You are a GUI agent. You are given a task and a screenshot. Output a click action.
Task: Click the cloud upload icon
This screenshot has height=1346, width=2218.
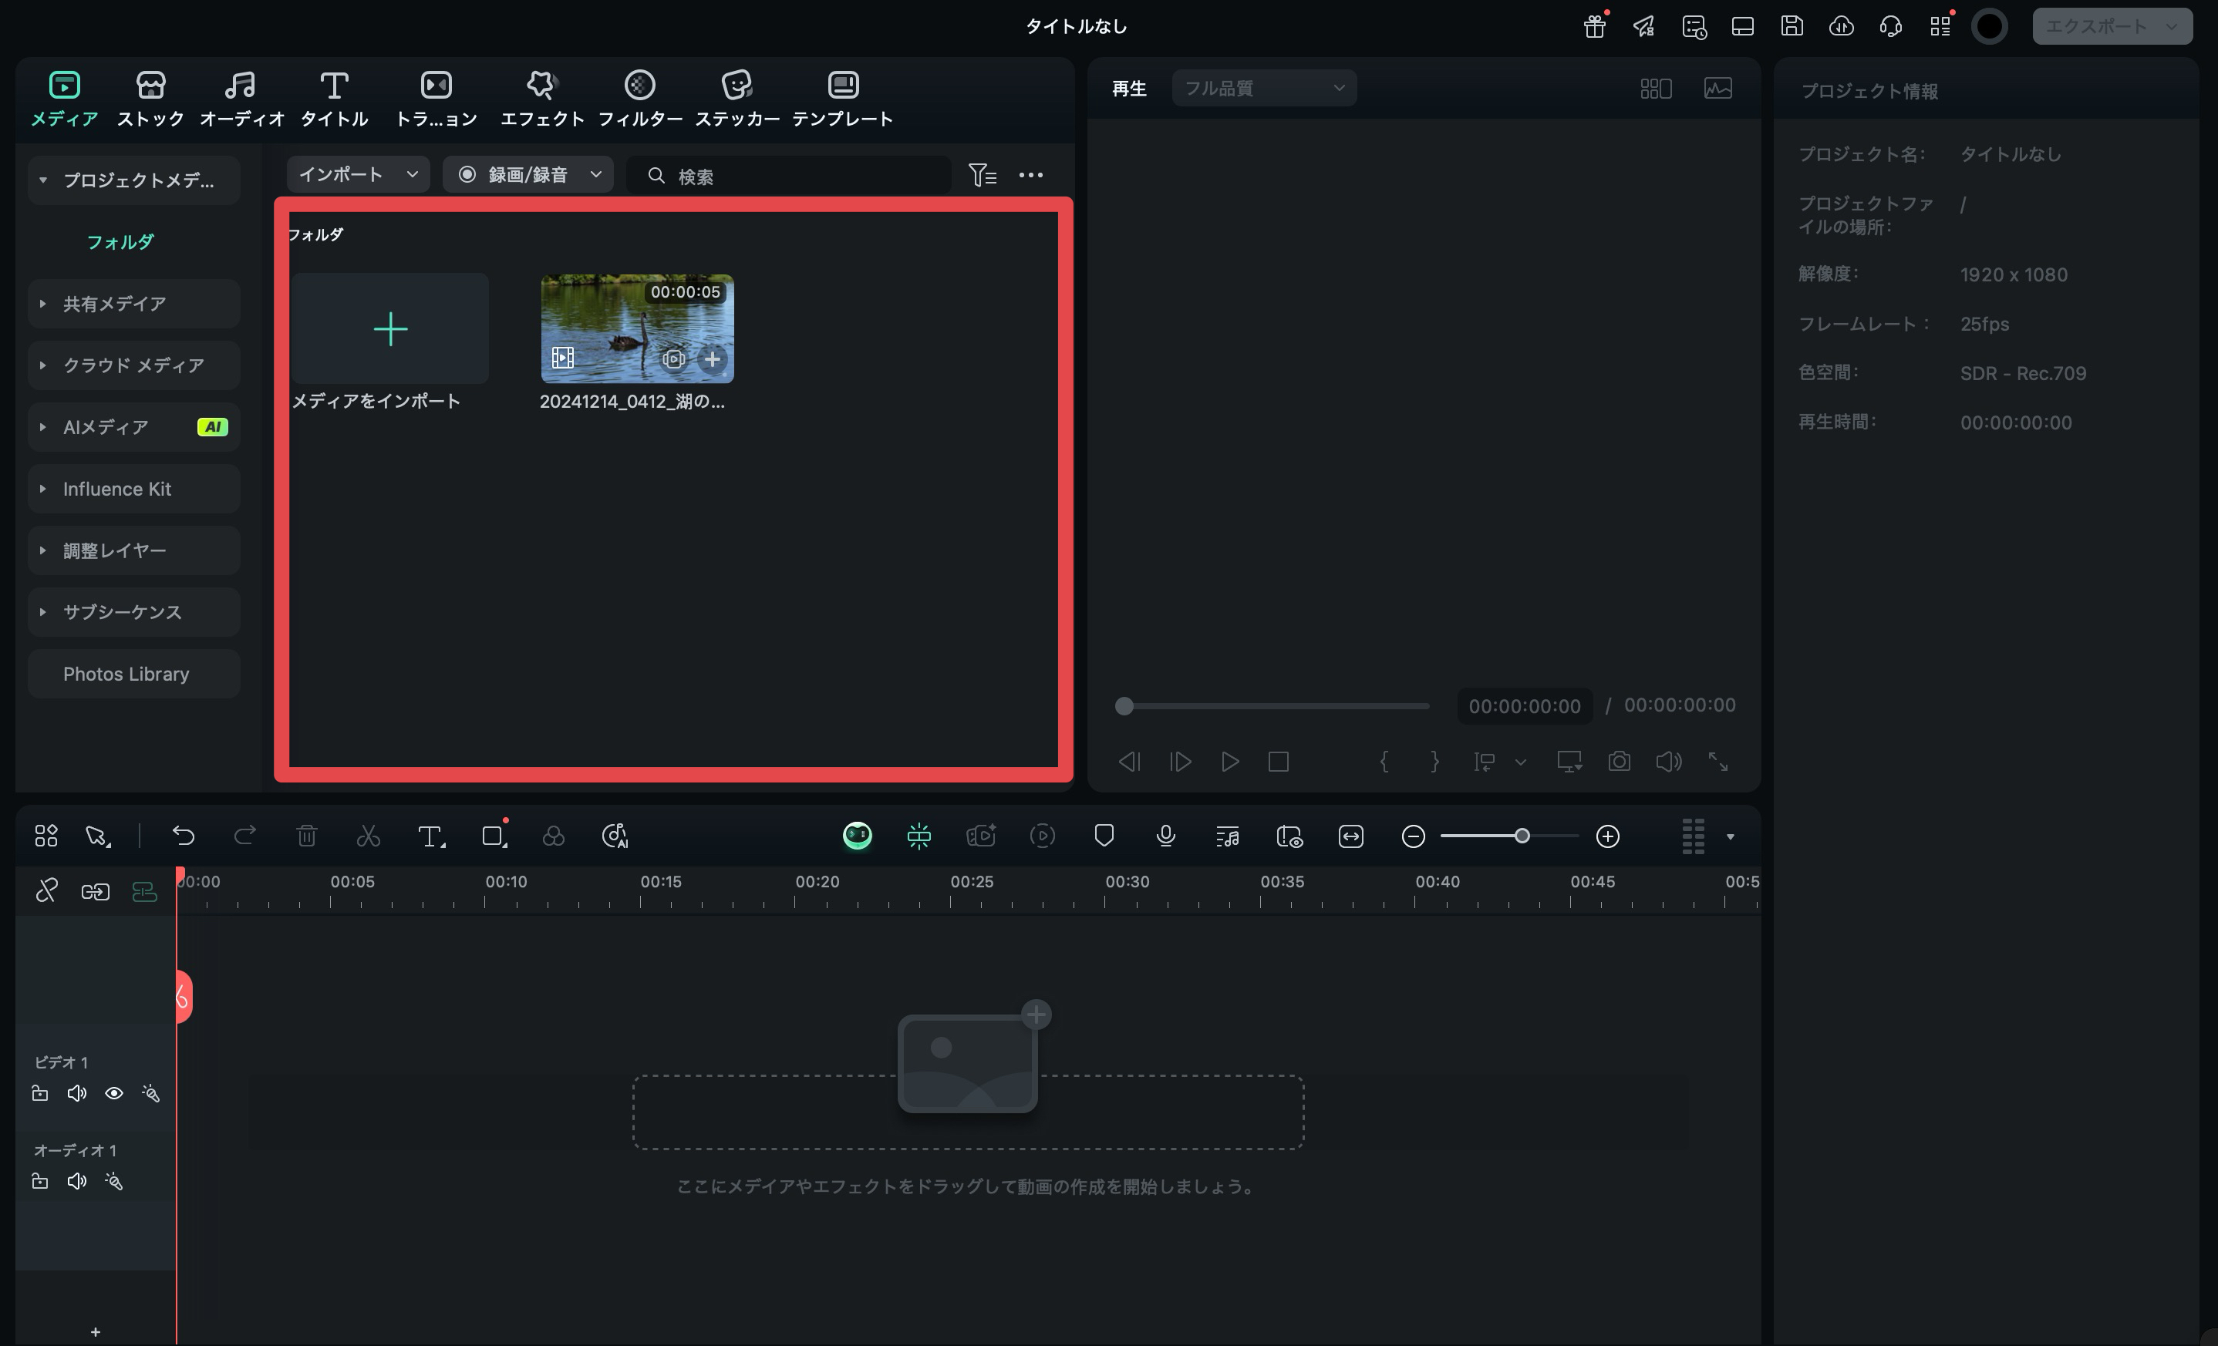tap(1841, 26)
